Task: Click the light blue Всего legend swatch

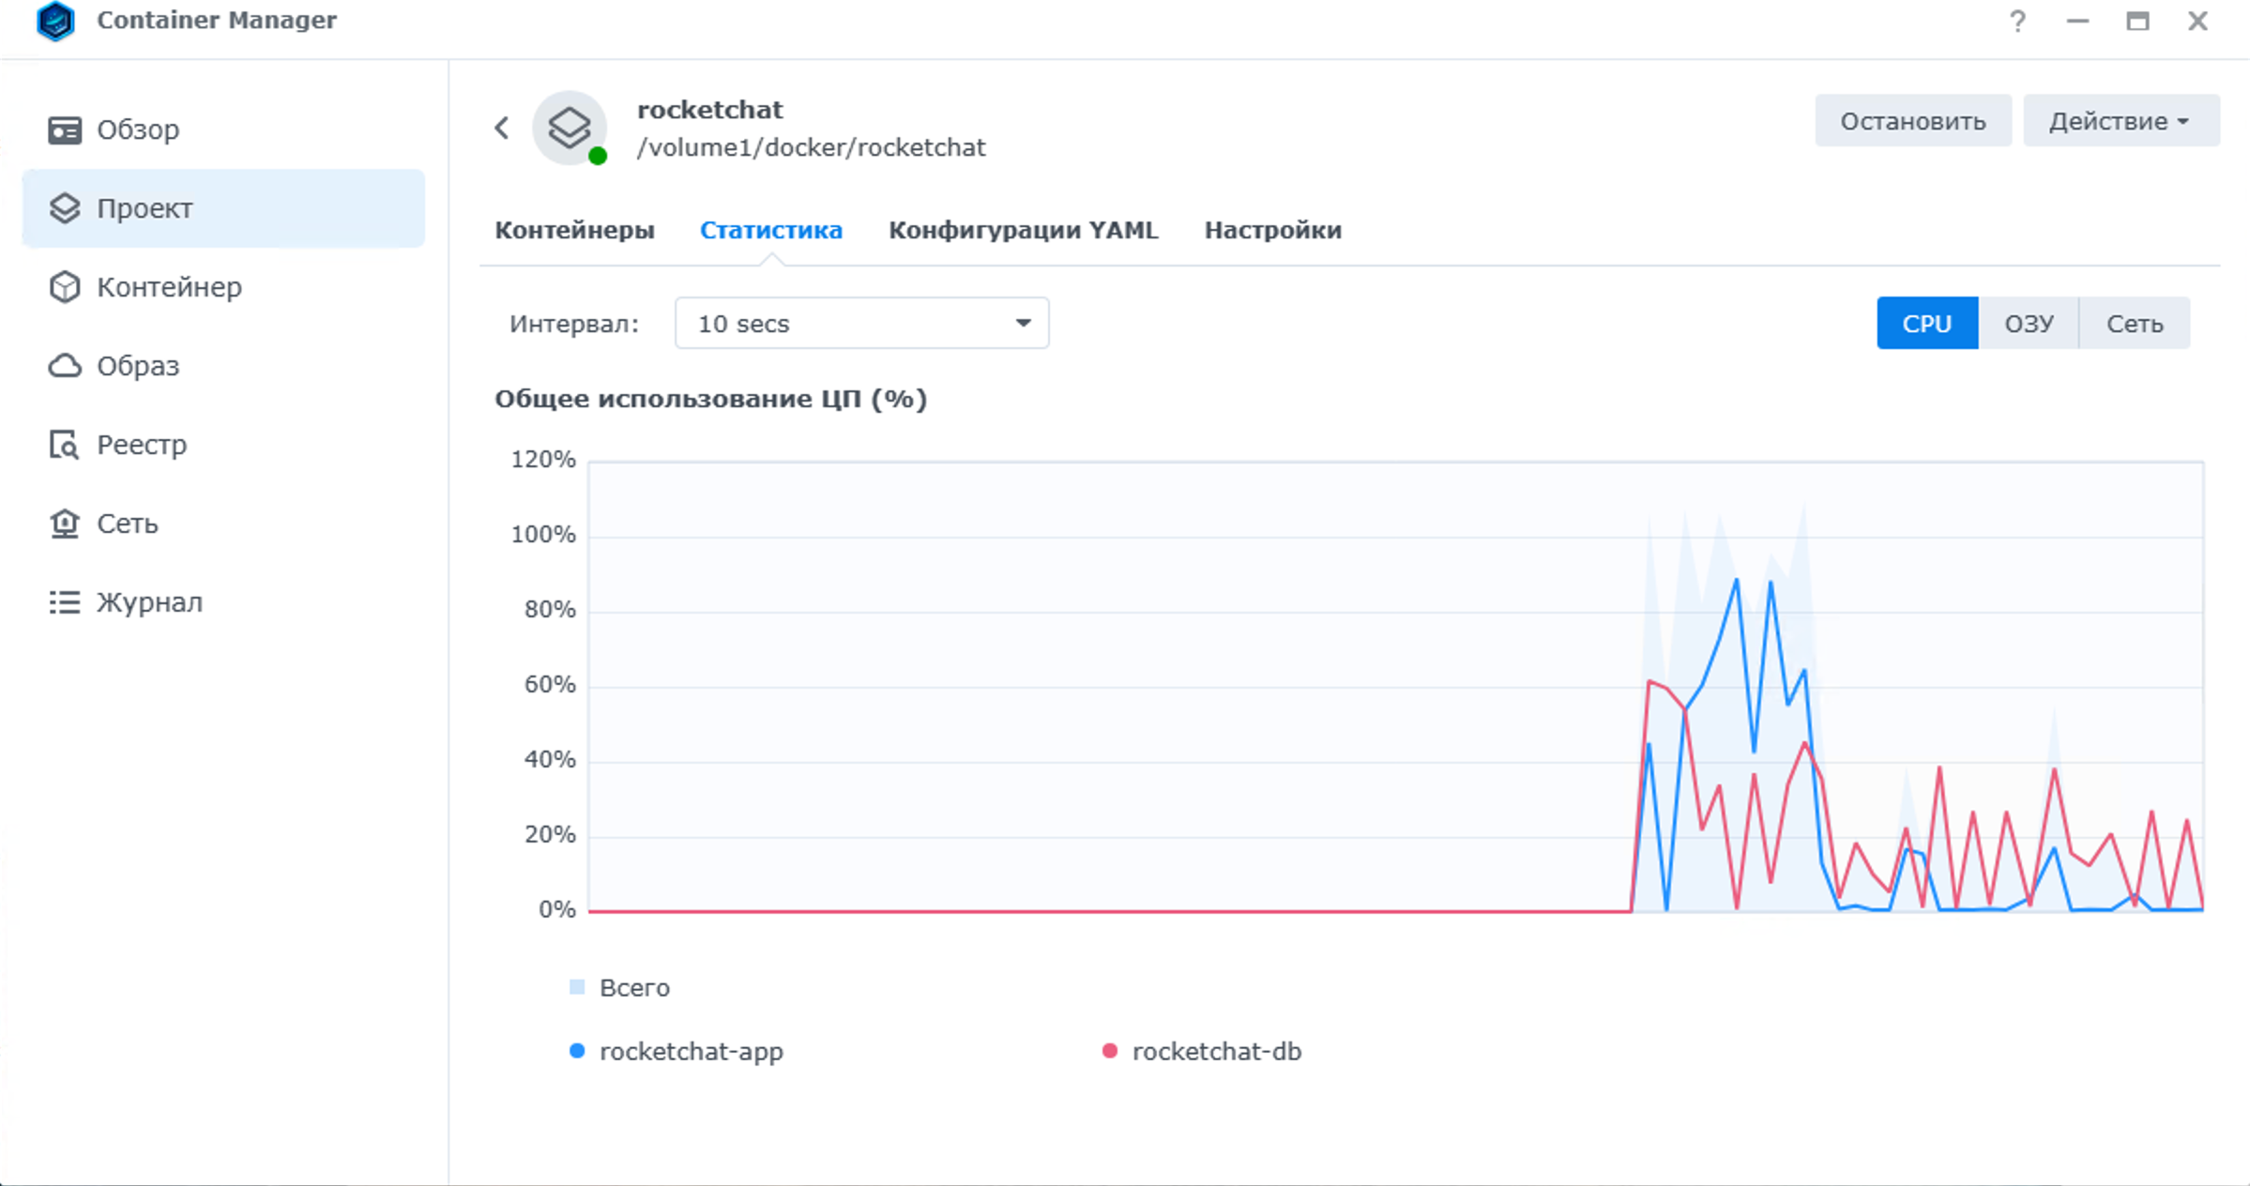Action: [x=577, y=987]
